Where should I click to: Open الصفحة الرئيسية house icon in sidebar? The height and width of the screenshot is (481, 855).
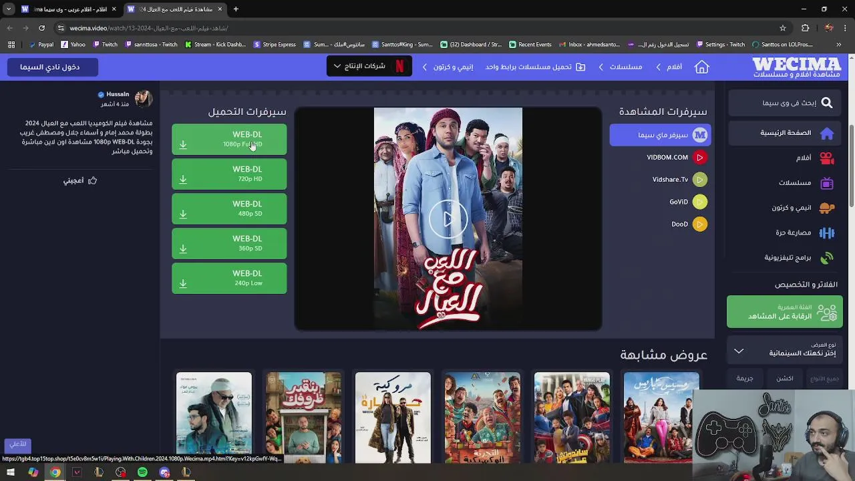(827, 133)
